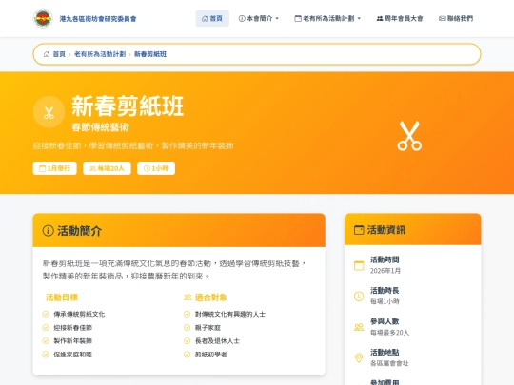This screenshot has width=514, height=385.
Task: Expand the 老有所為活動計劃 dropdown menu
Action: (x=327, y=18)
